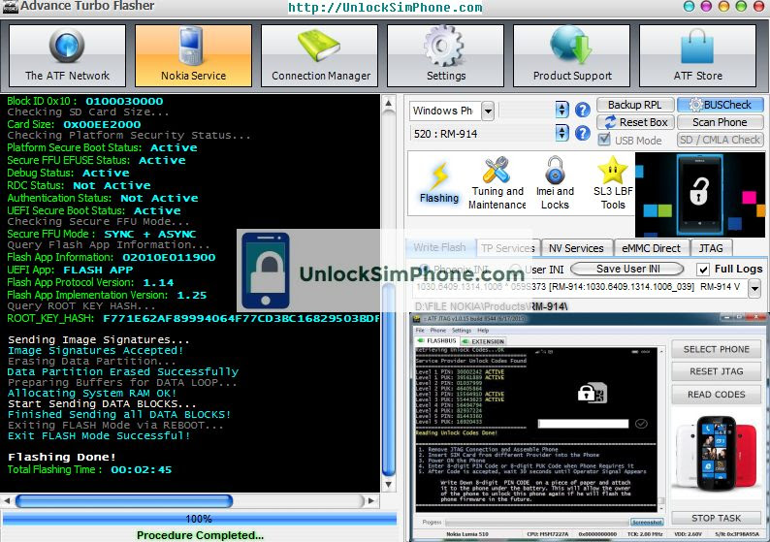Click log horizontal scrollbar right arrow
The image size is (770, 542).
371,500
